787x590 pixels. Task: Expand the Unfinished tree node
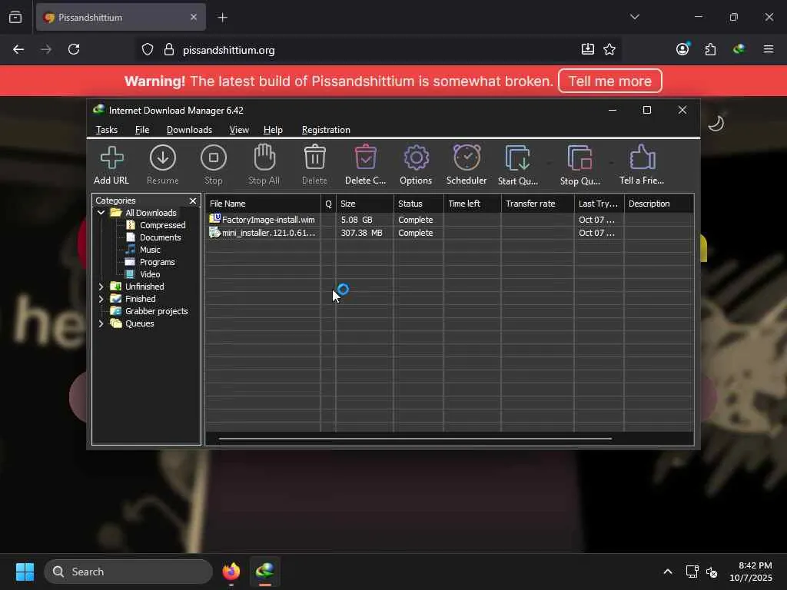click(x=101, y=287)
